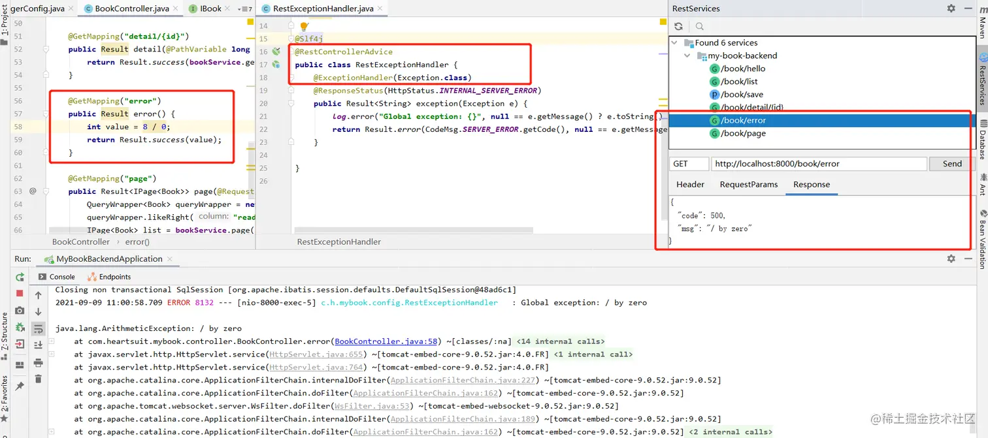Open the Bean Validation tool window
The width and height of the screenshot is (988, 438).
pos(982,239)
